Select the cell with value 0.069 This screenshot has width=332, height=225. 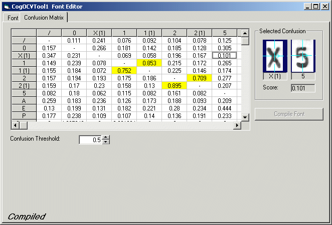click(x=124, y=56)
